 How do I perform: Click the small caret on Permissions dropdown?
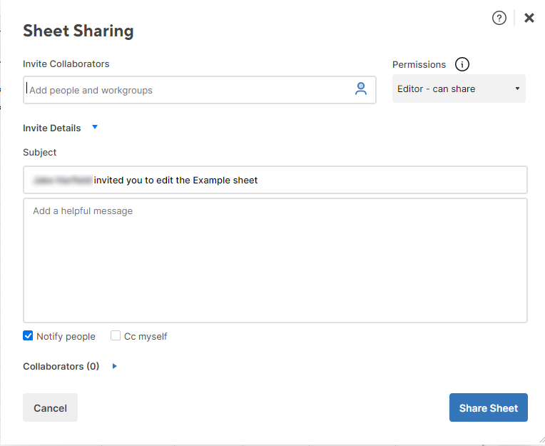coord(517,89)
